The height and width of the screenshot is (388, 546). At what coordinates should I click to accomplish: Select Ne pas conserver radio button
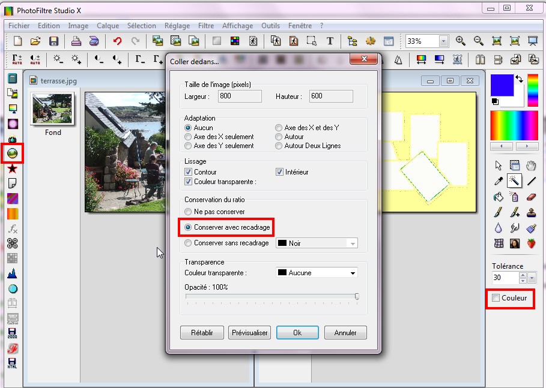[x=188, y=211]
